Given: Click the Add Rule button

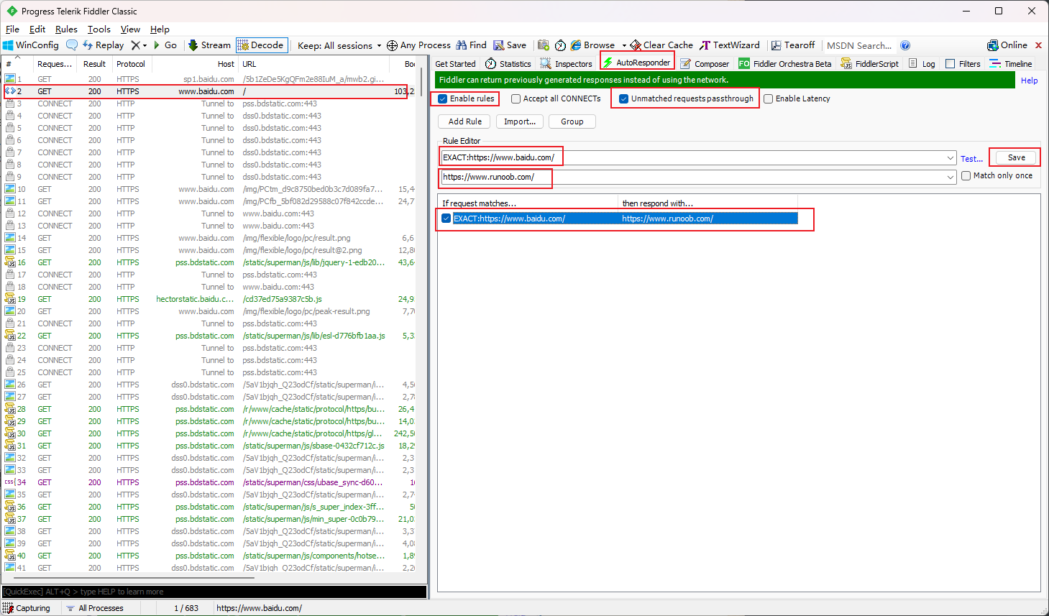Looking at the screenshot, I should point(465,121).
